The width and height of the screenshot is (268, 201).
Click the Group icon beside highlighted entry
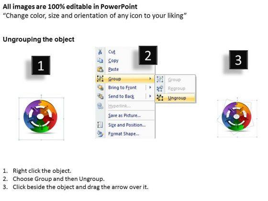100,78
